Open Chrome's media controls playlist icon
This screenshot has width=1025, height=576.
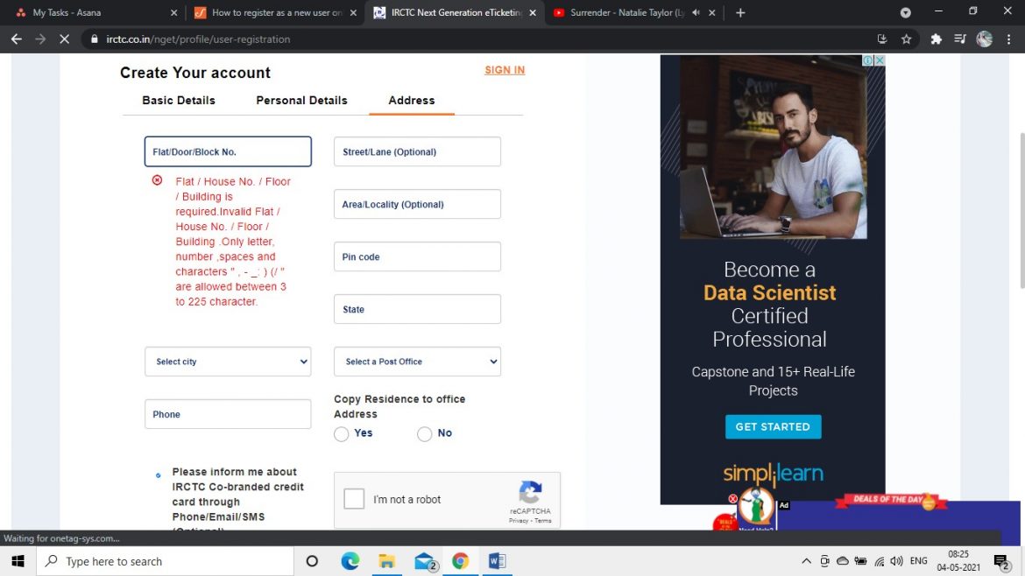[x=959, y=39]
